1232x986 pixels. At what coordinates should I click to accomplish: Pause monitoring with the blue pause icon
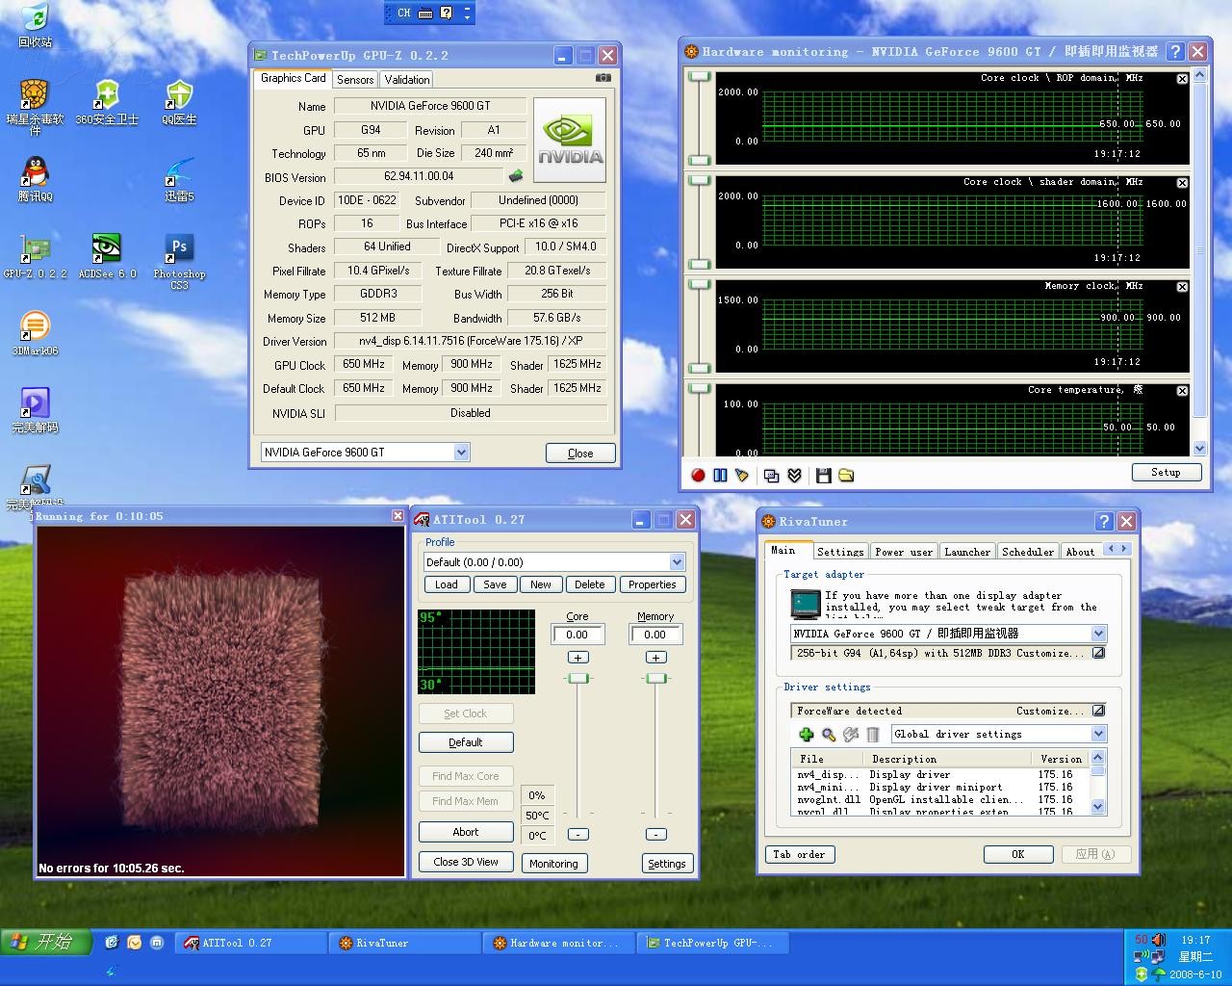[x=720, y=475]
